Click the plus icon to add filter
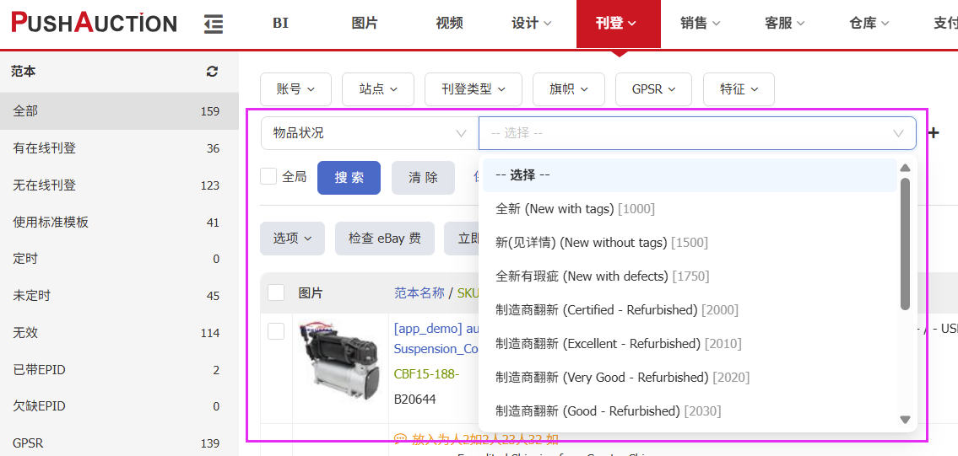 pos(934,133)
